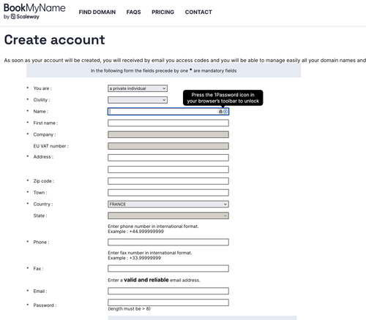Click the Phone number field
366x320 pixels.
168,242
